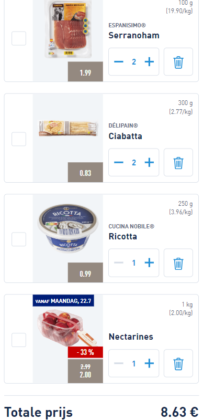This screenshot has height=420, width=203.
Task: Decrease Serranoham quantity with minus
Action: point(119,62)
